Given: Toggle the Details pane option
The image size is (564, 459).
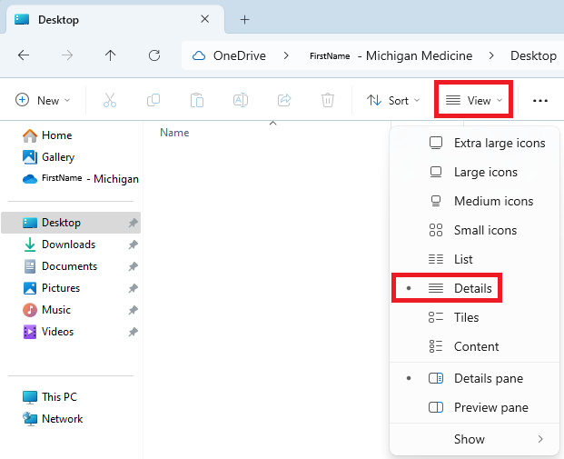Looking at the screenshot, I should coord(488,378).
